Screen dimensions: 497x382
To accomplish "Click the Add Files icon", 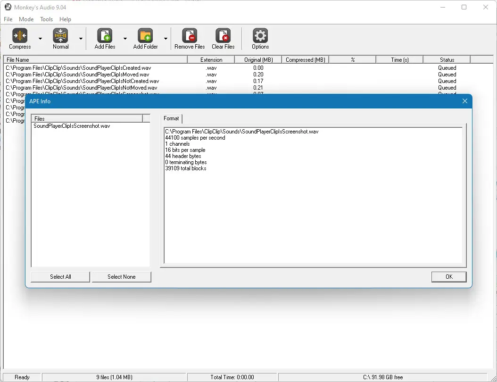I will (x=105, y=35).
